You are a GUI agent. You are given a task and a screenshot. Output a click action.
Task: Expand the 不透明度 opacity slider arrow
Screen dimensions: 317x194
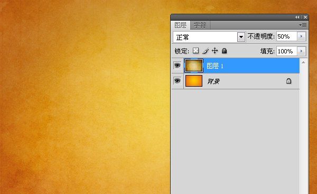tap(301, 36)
